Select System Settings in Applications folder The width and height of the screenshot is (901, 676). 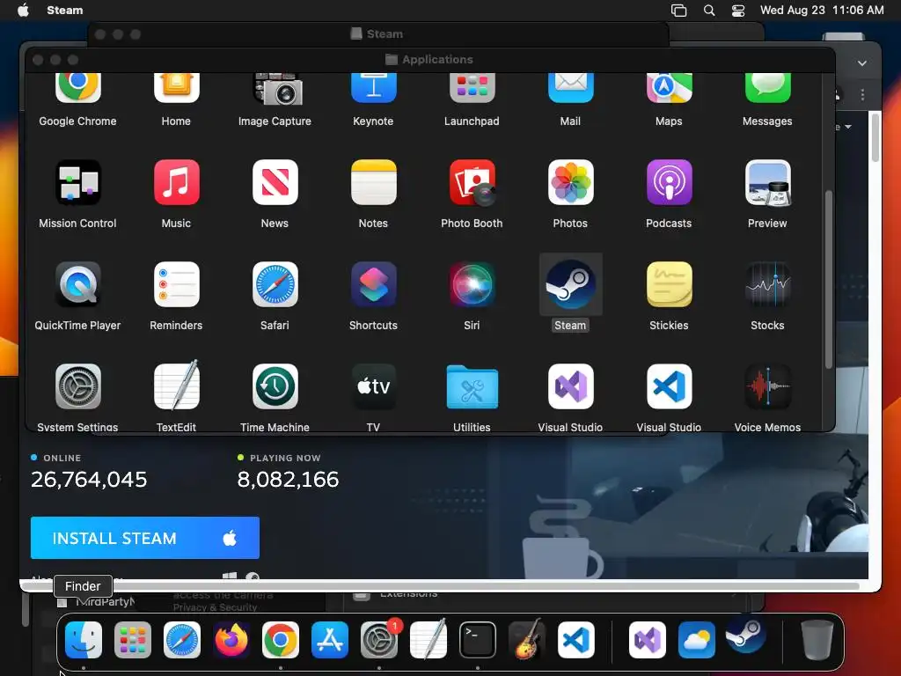pos(77,386)
